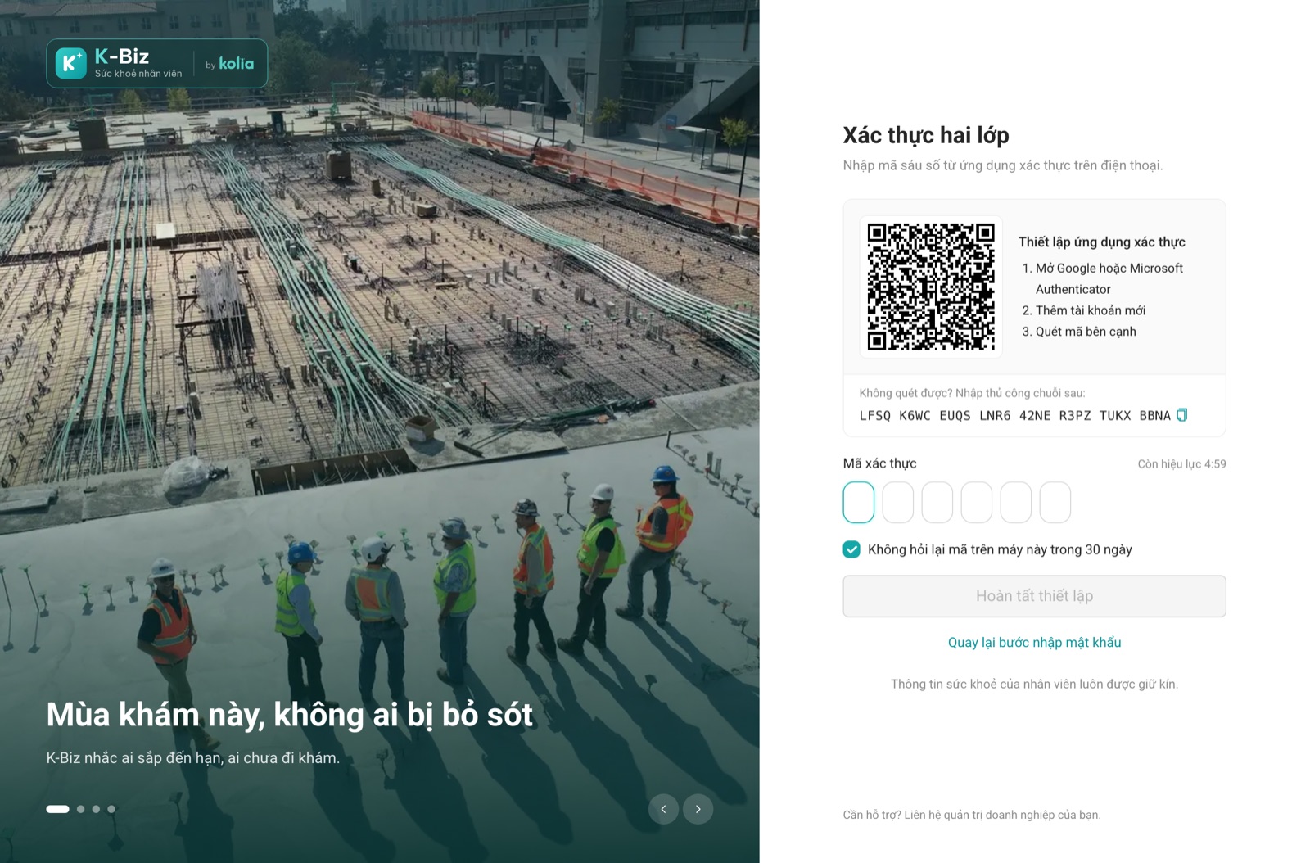The image size is (1310, 863).
Task: Click 'Không quét được?' instruction text
Action: click(x=972, y=393)
